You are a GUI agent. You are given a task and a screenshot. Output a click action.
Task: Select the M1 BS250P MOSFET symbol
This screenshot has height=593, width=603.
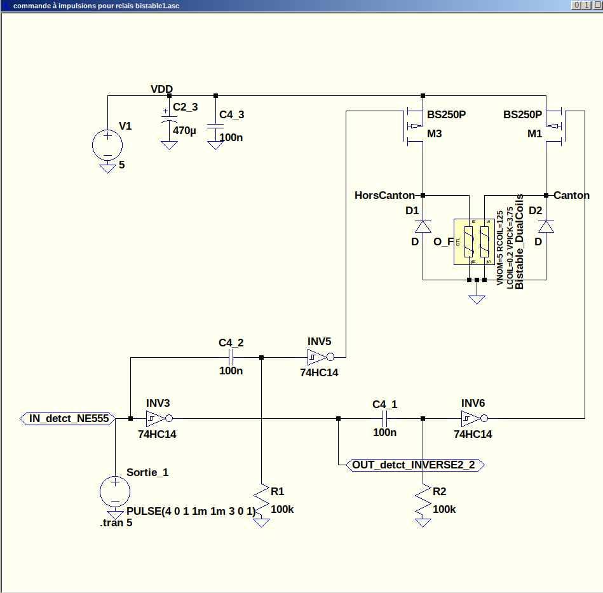[555, 126]
